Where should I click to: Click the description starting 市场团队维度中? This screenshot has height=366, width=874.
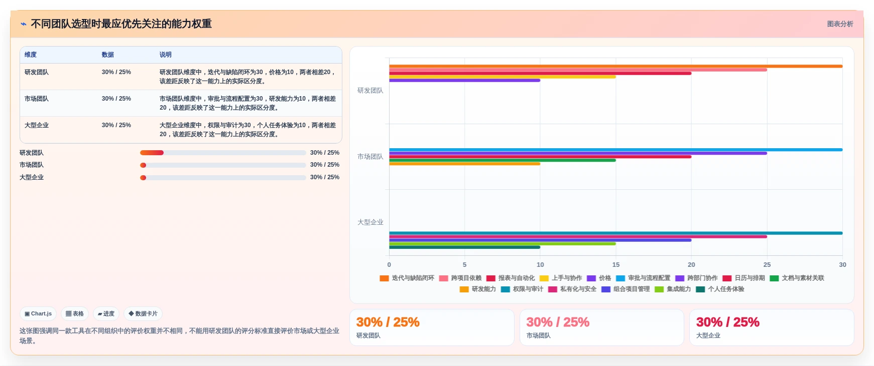(x=248, y=103)
